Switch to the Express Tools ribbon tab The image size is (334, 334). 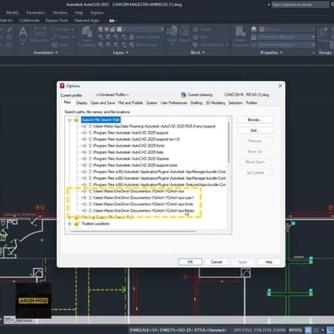tap(57, 20)
